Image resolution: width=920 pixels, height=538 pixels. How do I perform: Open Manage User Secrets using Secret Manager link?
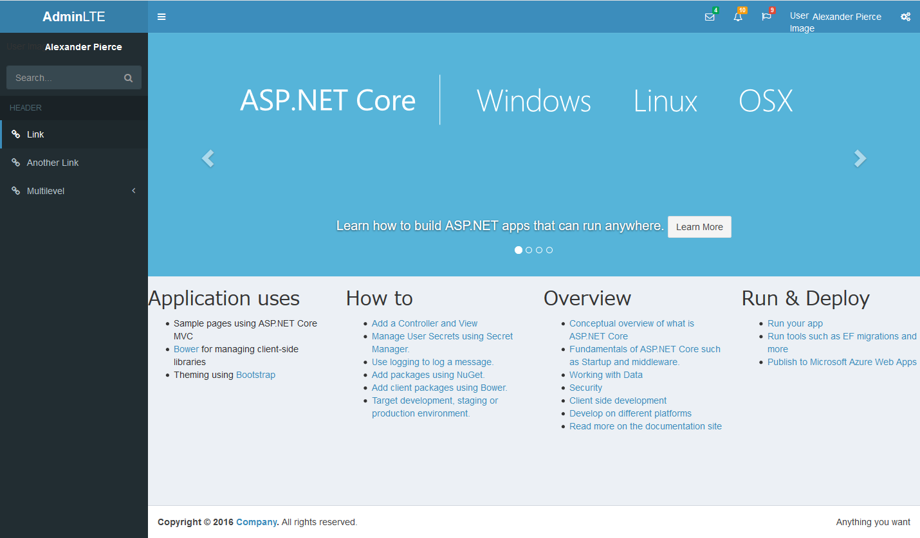click(x=443, y=343)
